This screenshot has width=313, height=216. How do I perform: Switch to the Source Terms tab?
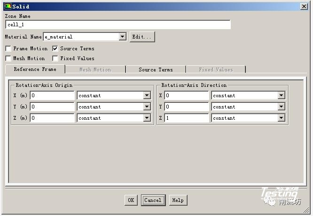(156, 69)
